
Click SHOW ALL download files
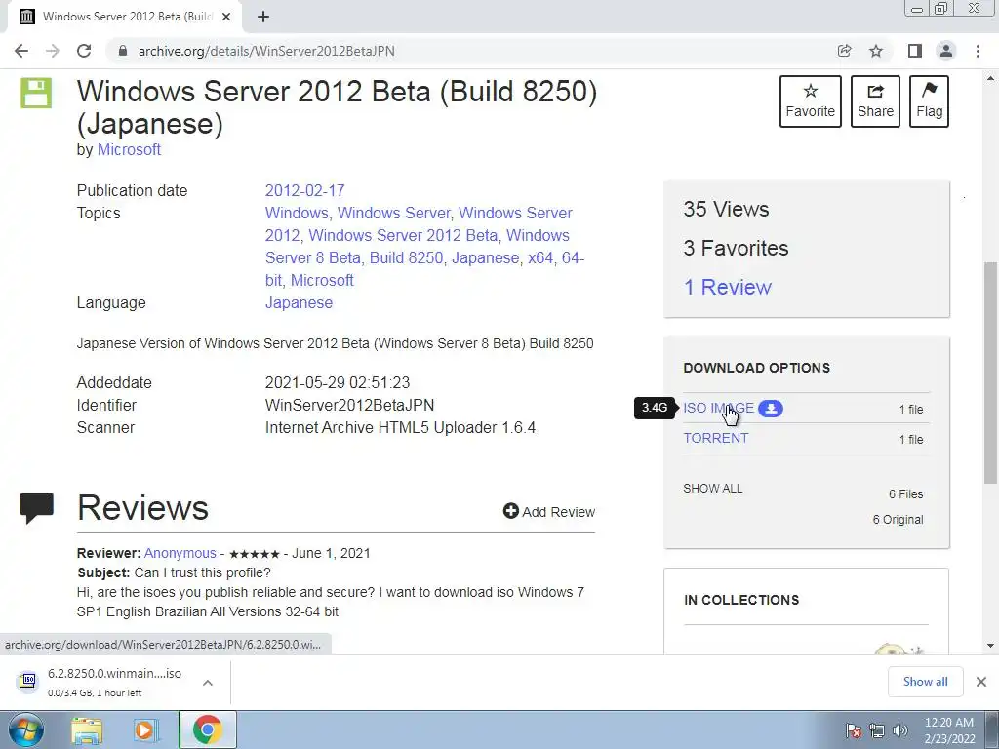click(x=712, y=489)
